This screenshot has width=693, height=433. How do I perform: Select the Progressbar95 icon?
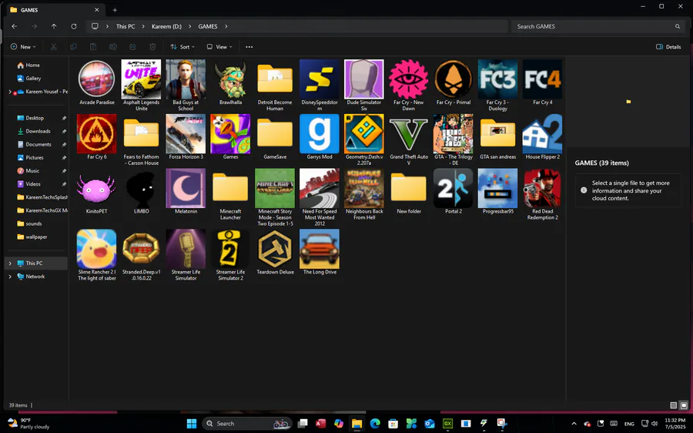click(x=497, y=189)
